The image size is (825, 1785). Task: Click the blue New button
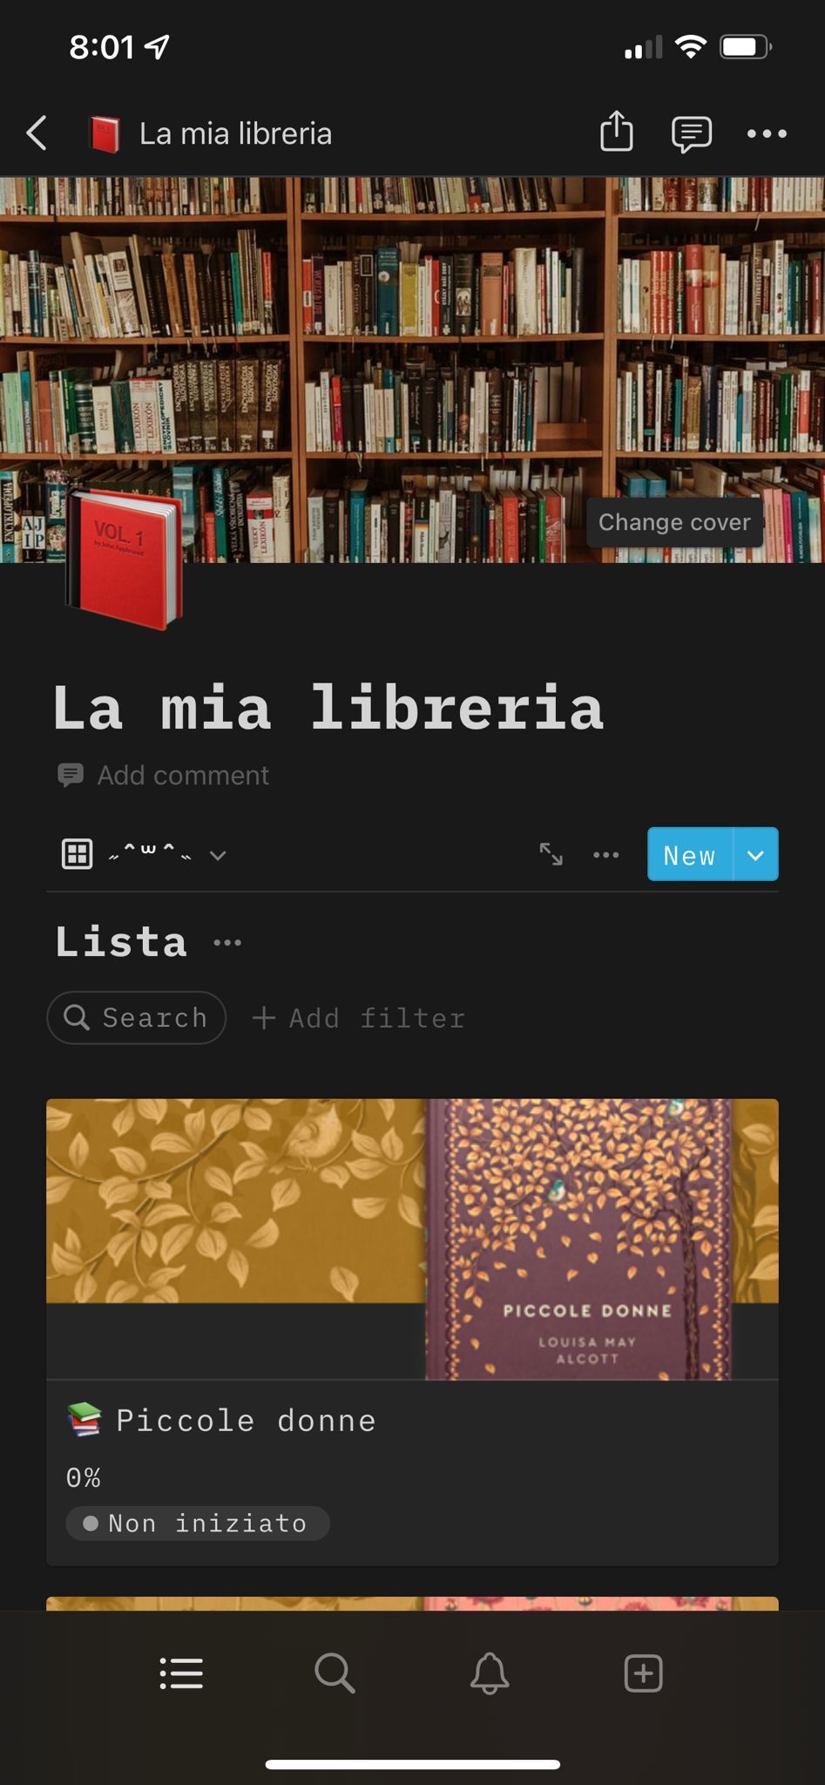[x=690, y=854]
